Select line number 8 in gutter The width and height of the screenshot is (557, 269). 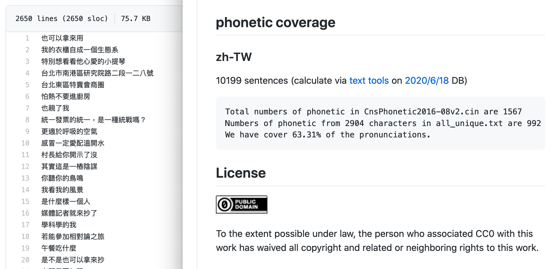click(27, 120)
